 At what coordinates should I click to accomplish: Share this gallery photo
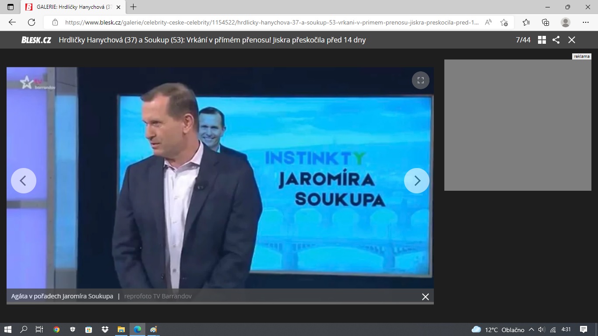coord(556,40)
